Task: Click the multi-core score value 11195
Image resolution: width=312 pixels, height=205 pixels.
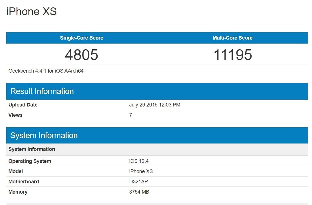Action: [x=233, y=55]
